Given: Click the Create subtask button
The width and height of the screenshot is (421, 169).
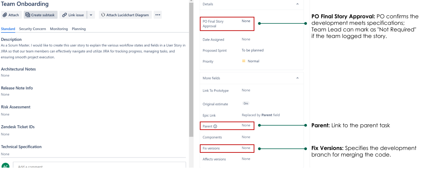Looking at the screenshot, I should tap(40, 15).
